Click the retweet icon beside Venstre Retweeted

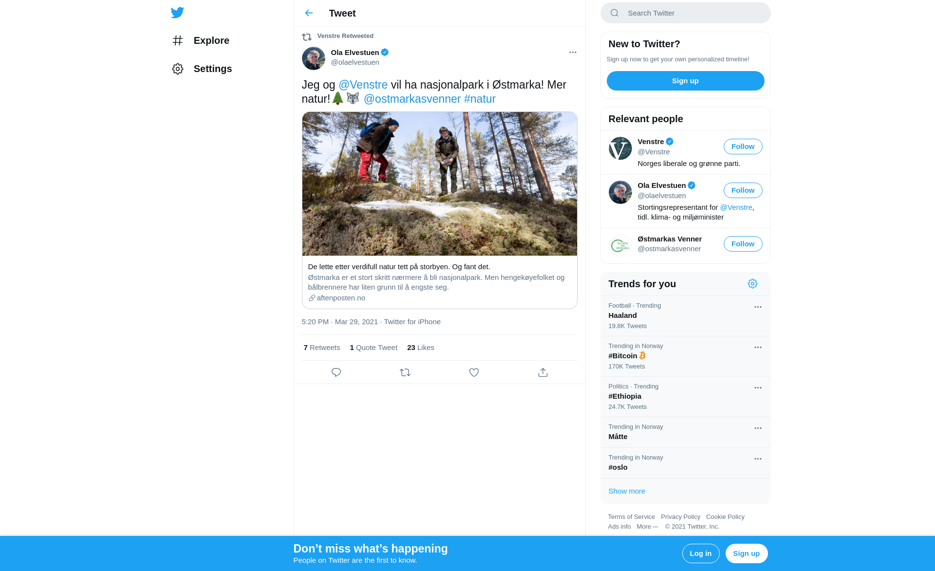pos(307,37)
